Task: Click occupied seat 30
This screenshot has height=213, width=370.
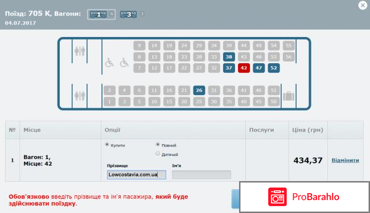Action: click(x=214, y=101)
